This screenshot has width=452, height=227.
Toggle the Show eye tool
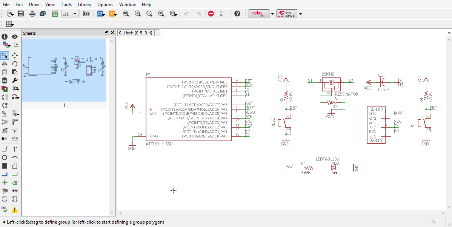click(x=15, y=37)
